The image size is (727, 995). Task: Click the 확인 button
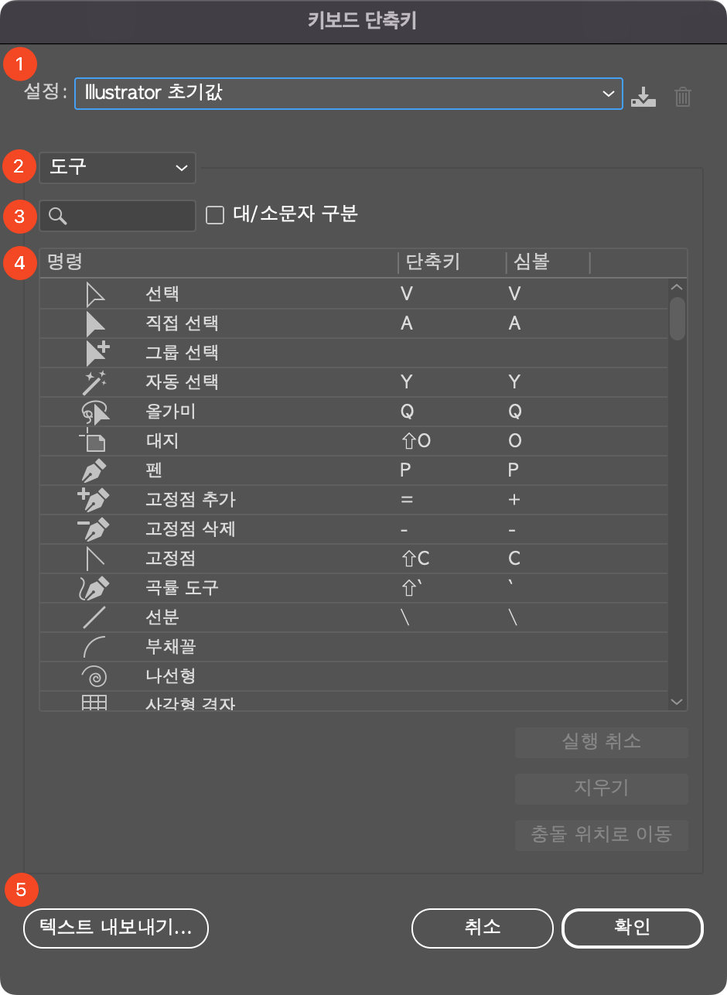coord(632,928)
